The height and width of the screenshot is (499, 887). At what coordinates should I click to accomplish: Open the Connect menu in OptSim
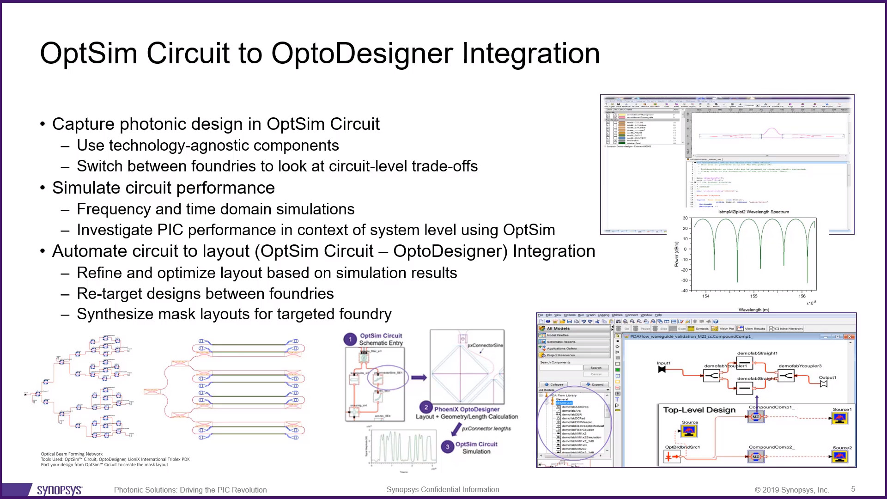[x=632, y=315]
